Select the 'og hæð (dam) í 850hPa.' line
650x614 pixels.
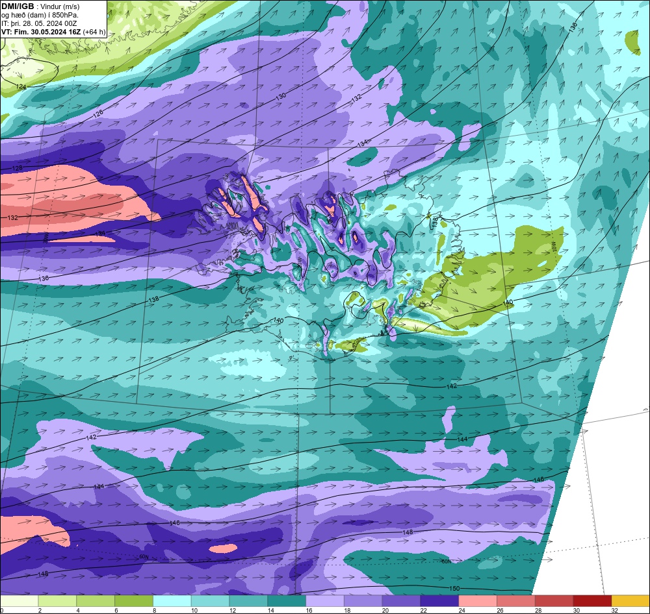[40, 15]
